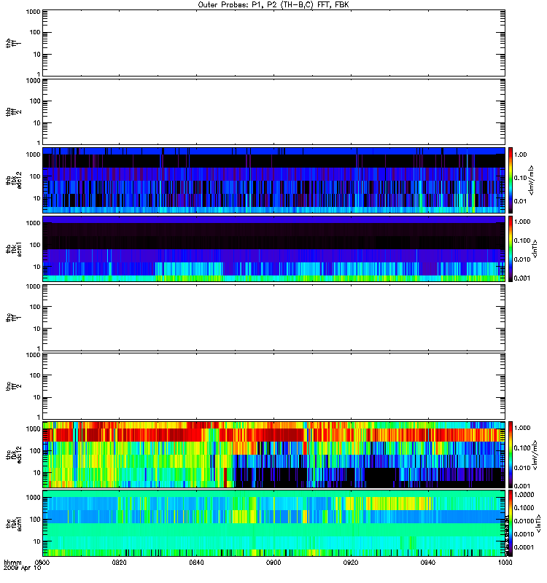Click the 0800 time axis label
Screen dimensions: 547x583
(x=42, y=563)
